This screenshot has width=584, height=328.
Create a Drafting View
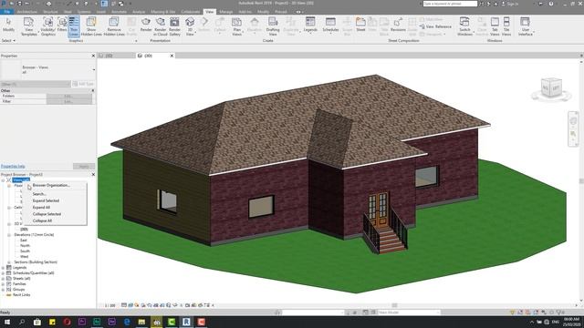click(x=273, y=26)
